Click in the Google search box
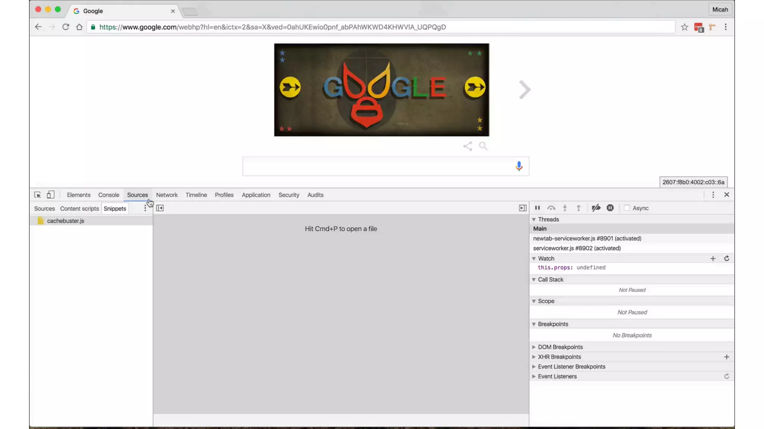 click(x=377, y=166)
